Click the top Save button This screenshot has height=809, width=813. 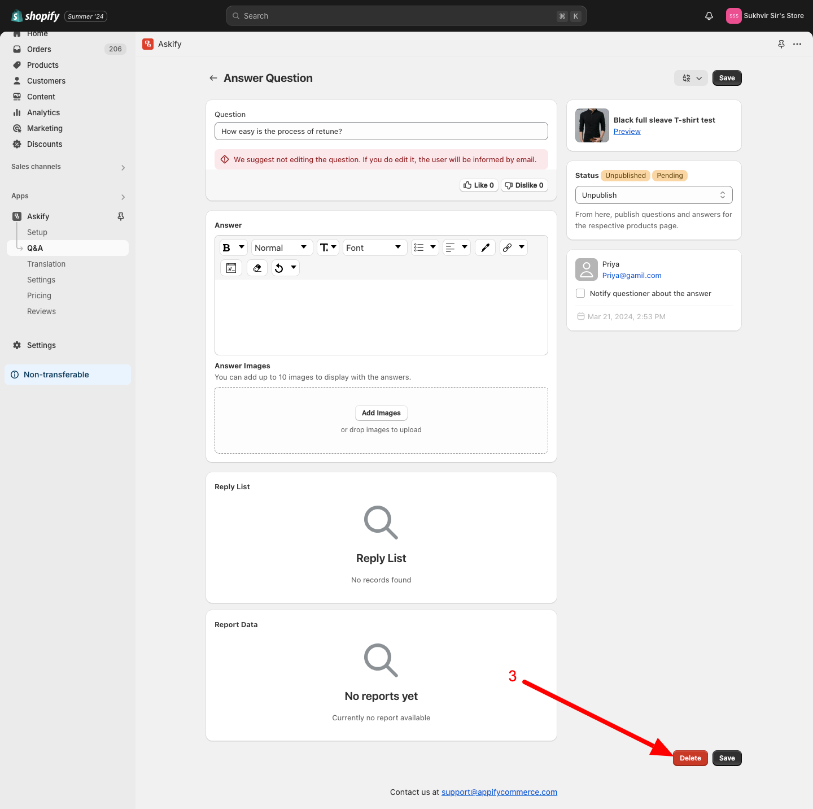point(727,78)
